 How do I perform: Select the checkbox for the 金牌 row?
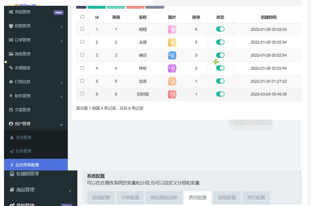click(82, 42)
